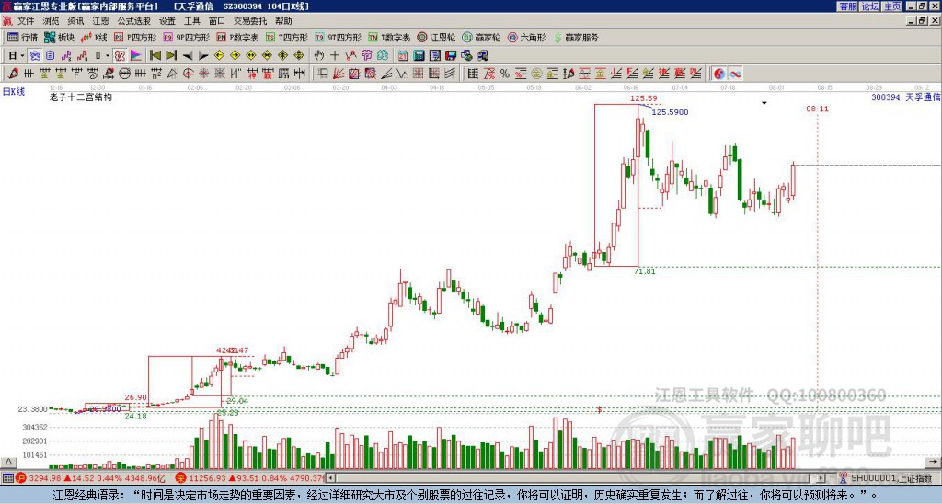Select the hand pan tool
Viewport: 942px width, 504px height.
click(319, 56)
